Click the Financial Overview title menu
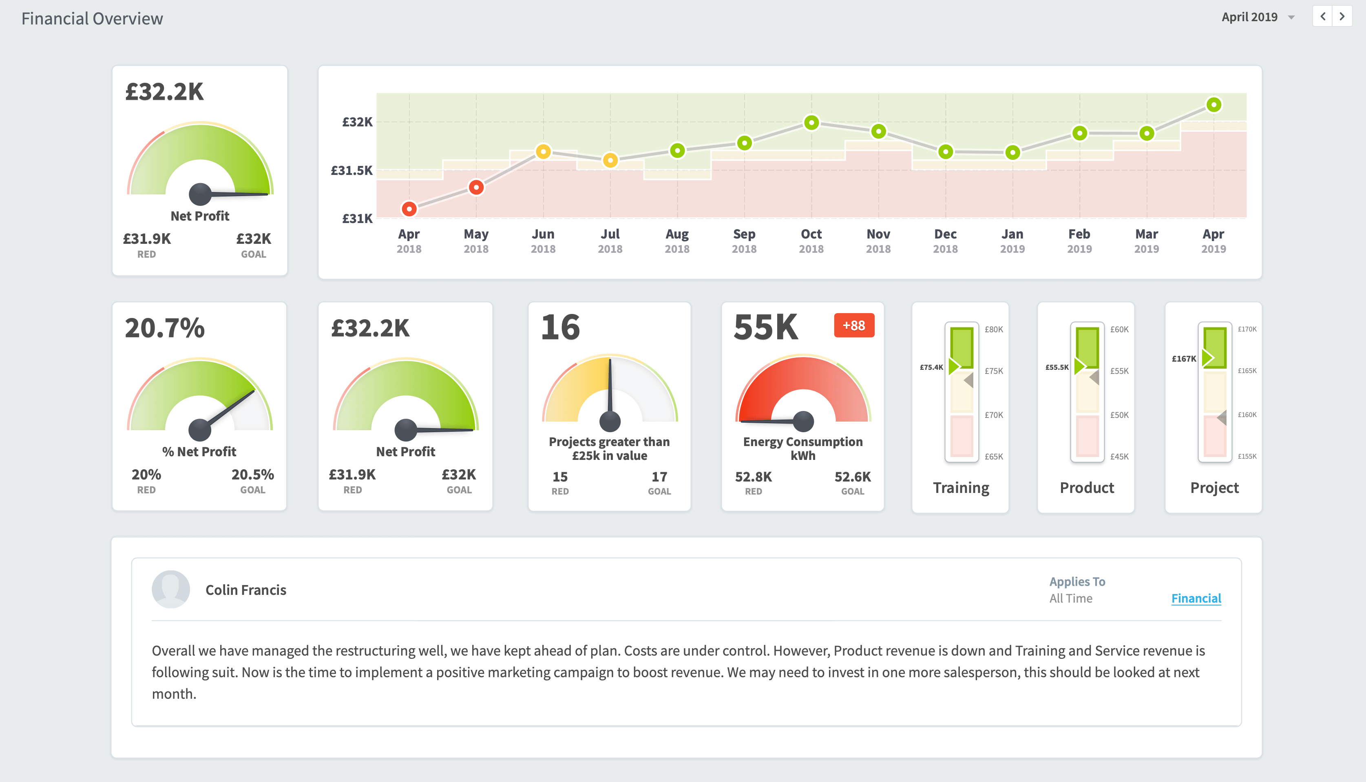The height and width of the screenshot is (782, 1366). pyautogui.click(x=93, y=17)
